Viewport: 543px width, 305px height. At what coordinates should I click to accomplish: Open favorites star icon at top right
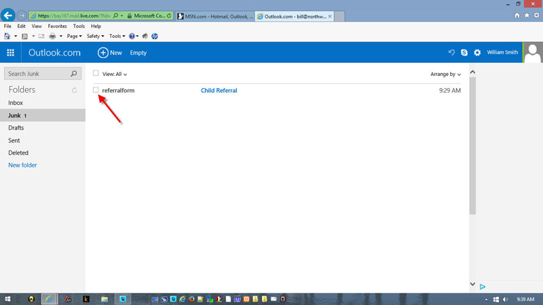pos(527,16)
